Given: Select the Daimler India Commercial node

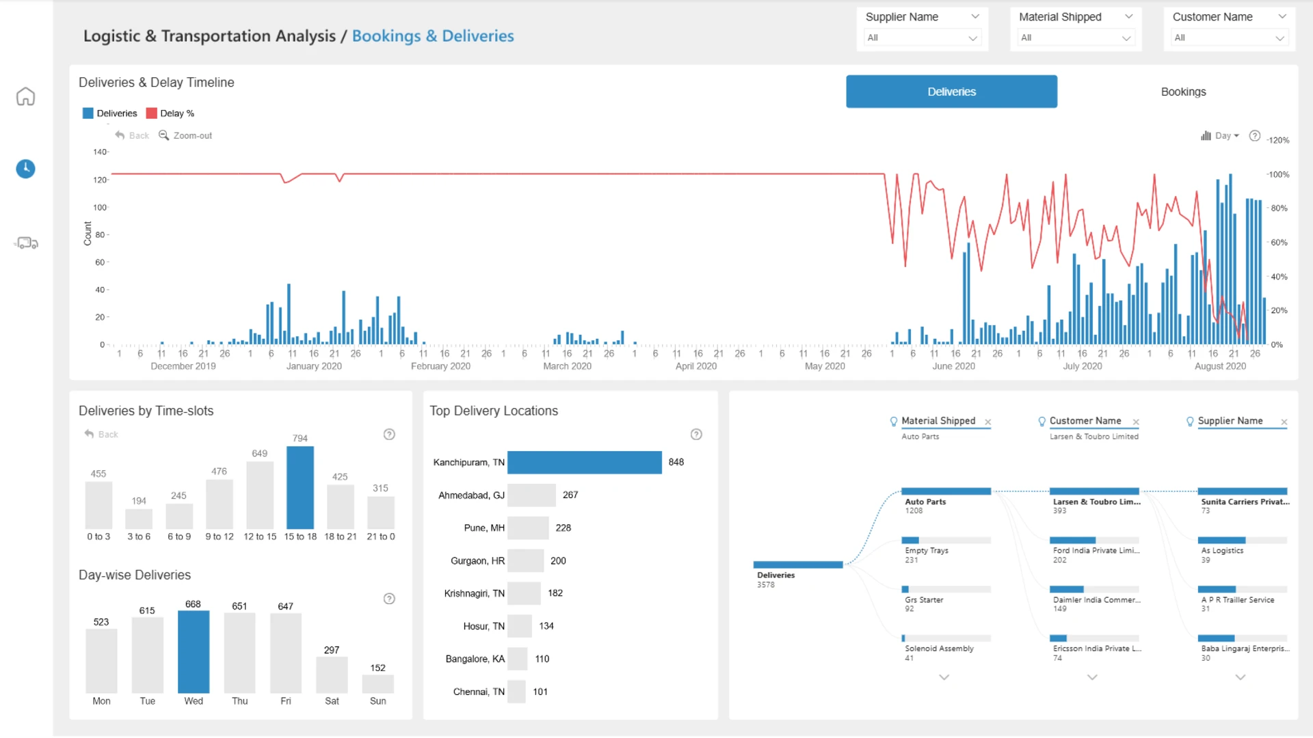Looking at the screenshot, I should click(1094, 590).
